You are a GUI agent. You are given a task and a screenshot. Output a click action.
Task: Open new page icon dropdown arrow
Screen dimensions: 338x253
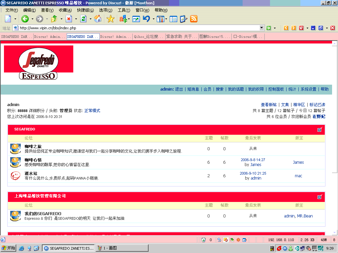[x=15, y=19]
